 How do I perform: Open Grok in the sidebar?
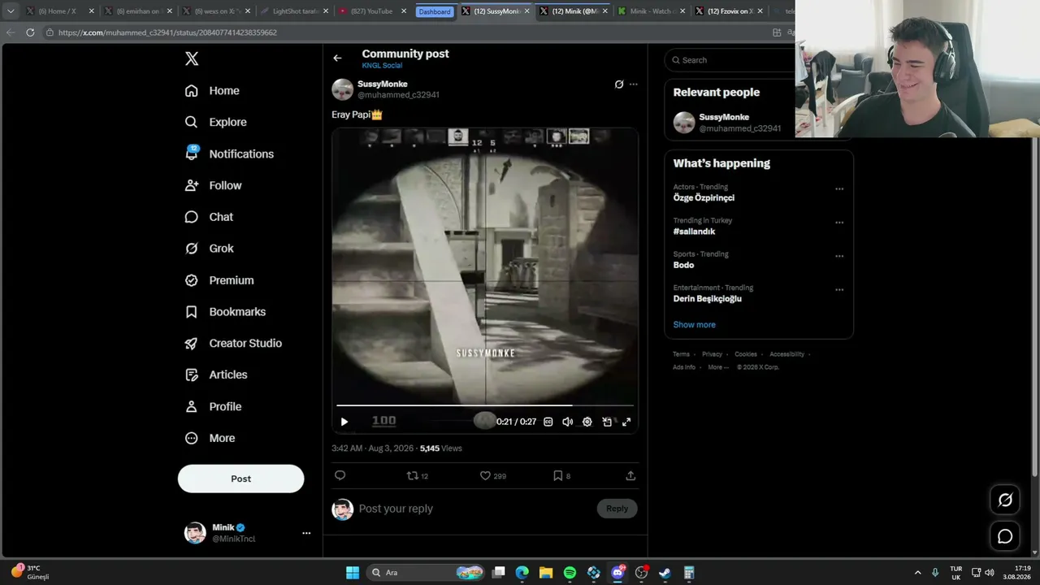pos(209,249)
